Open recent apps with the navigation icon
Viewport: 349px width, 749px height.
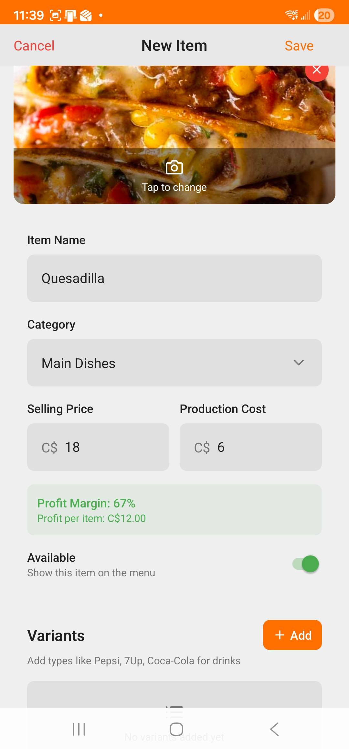[79, 729]
